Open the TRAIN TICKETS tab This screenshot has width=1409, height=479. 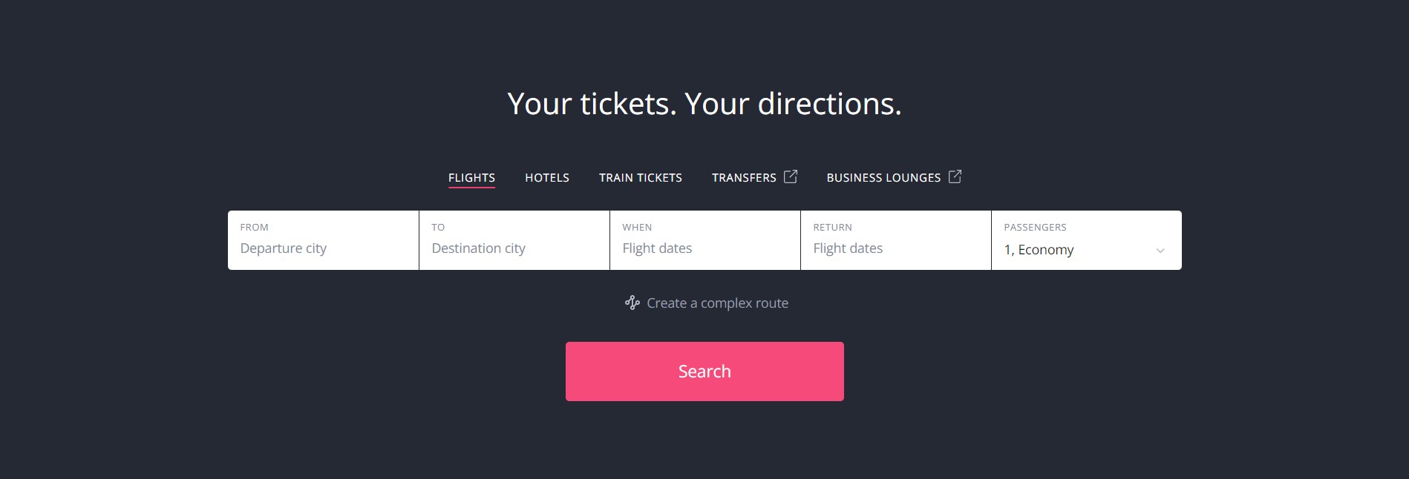pyautogui.click(x=640, y=177)
